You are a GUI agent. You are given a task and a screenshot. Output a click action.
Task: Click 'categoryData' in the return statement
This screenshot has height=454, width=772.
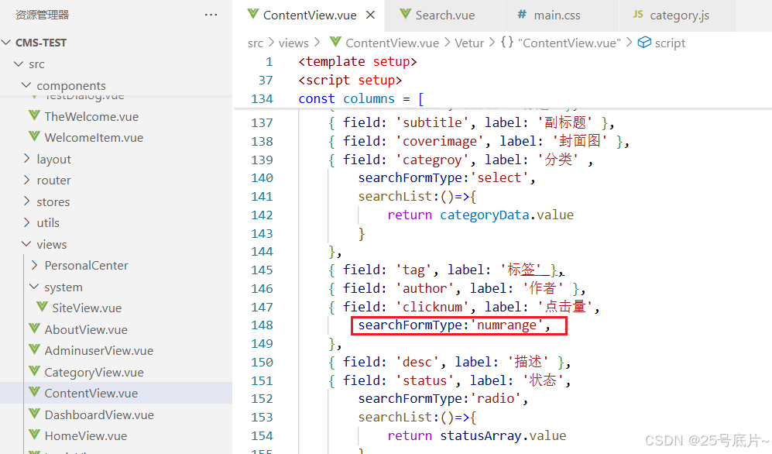[x=484, y=215]
